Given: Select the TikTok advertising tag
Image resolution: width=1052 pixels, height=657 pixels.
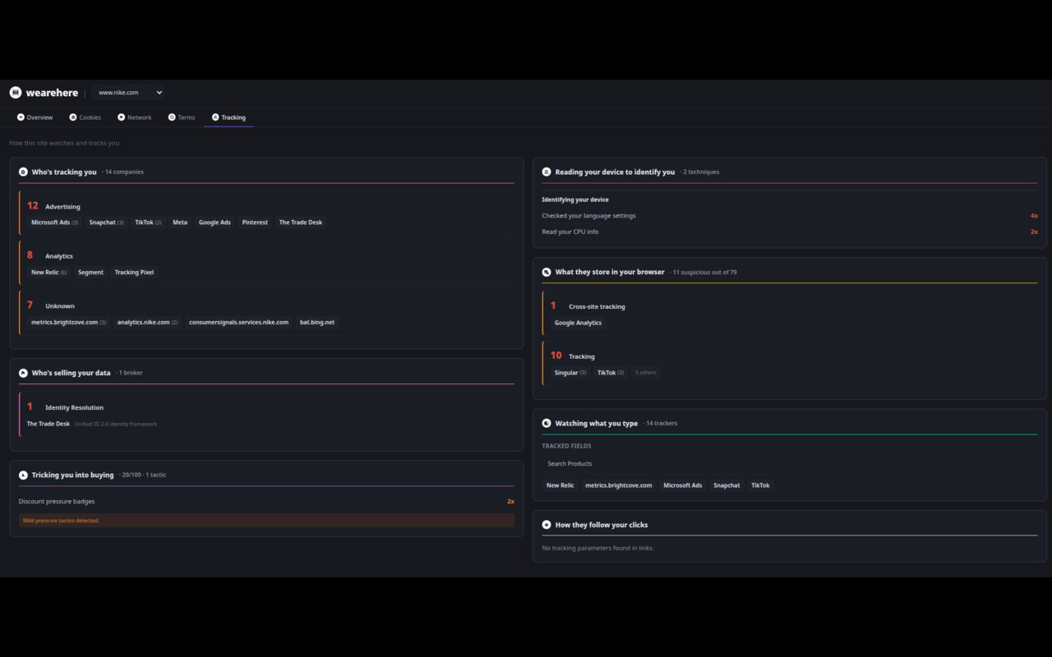Looking at the screenshot, I should coord(148,223).
